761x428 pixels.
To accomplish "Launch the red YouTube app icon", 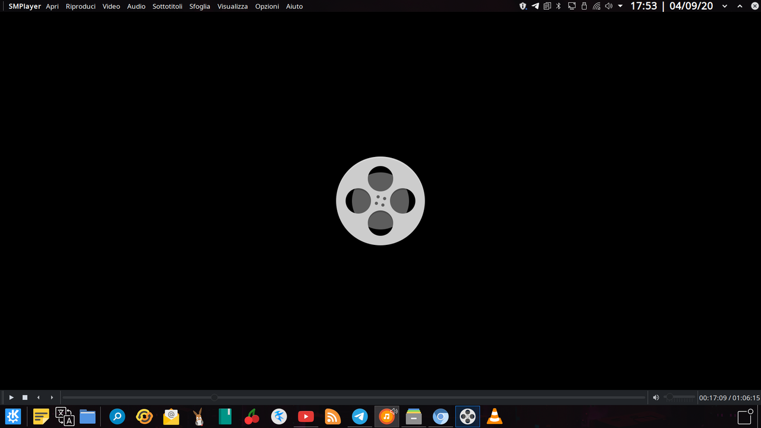I will click(306, 417).
